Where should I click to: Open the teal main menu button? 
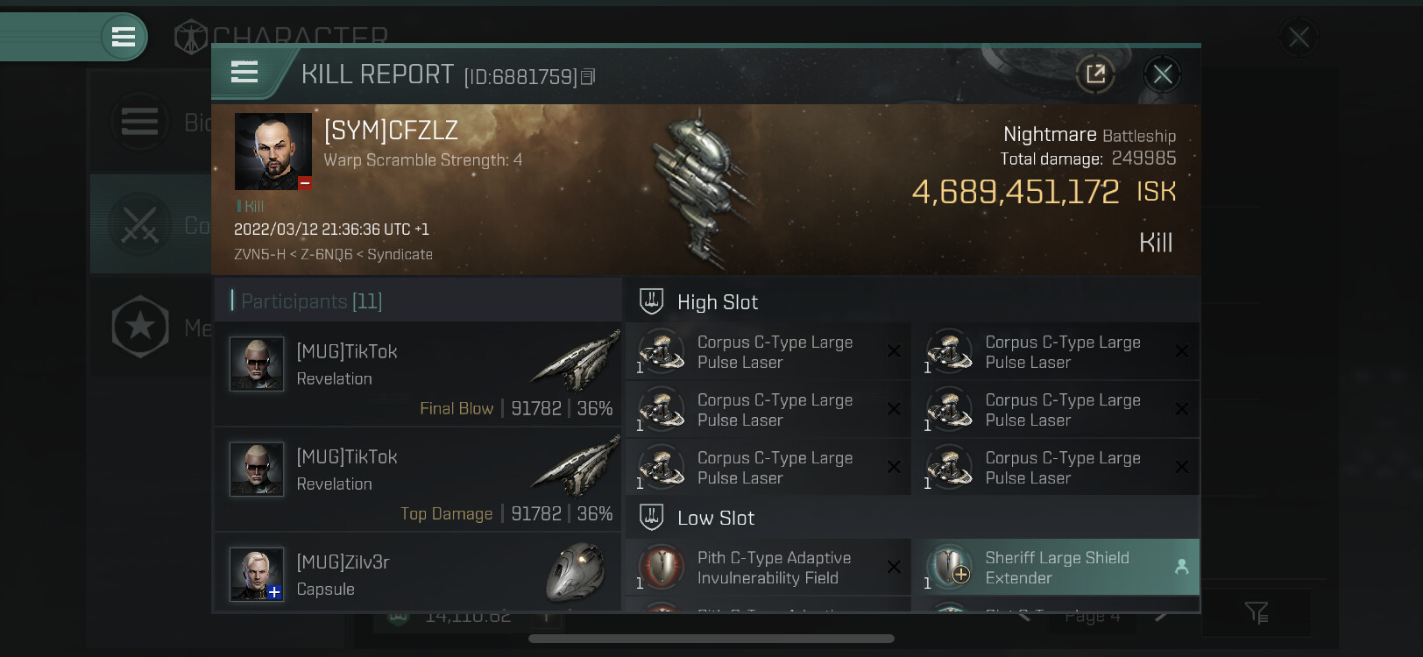coord(124,37)
